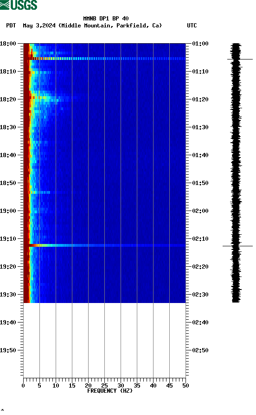Click the 19:50 PDT time label

pos(8,350)
